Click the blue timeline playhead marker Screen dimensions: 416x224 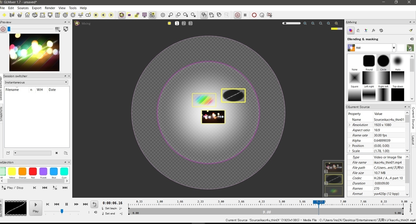tap(319, 202)
